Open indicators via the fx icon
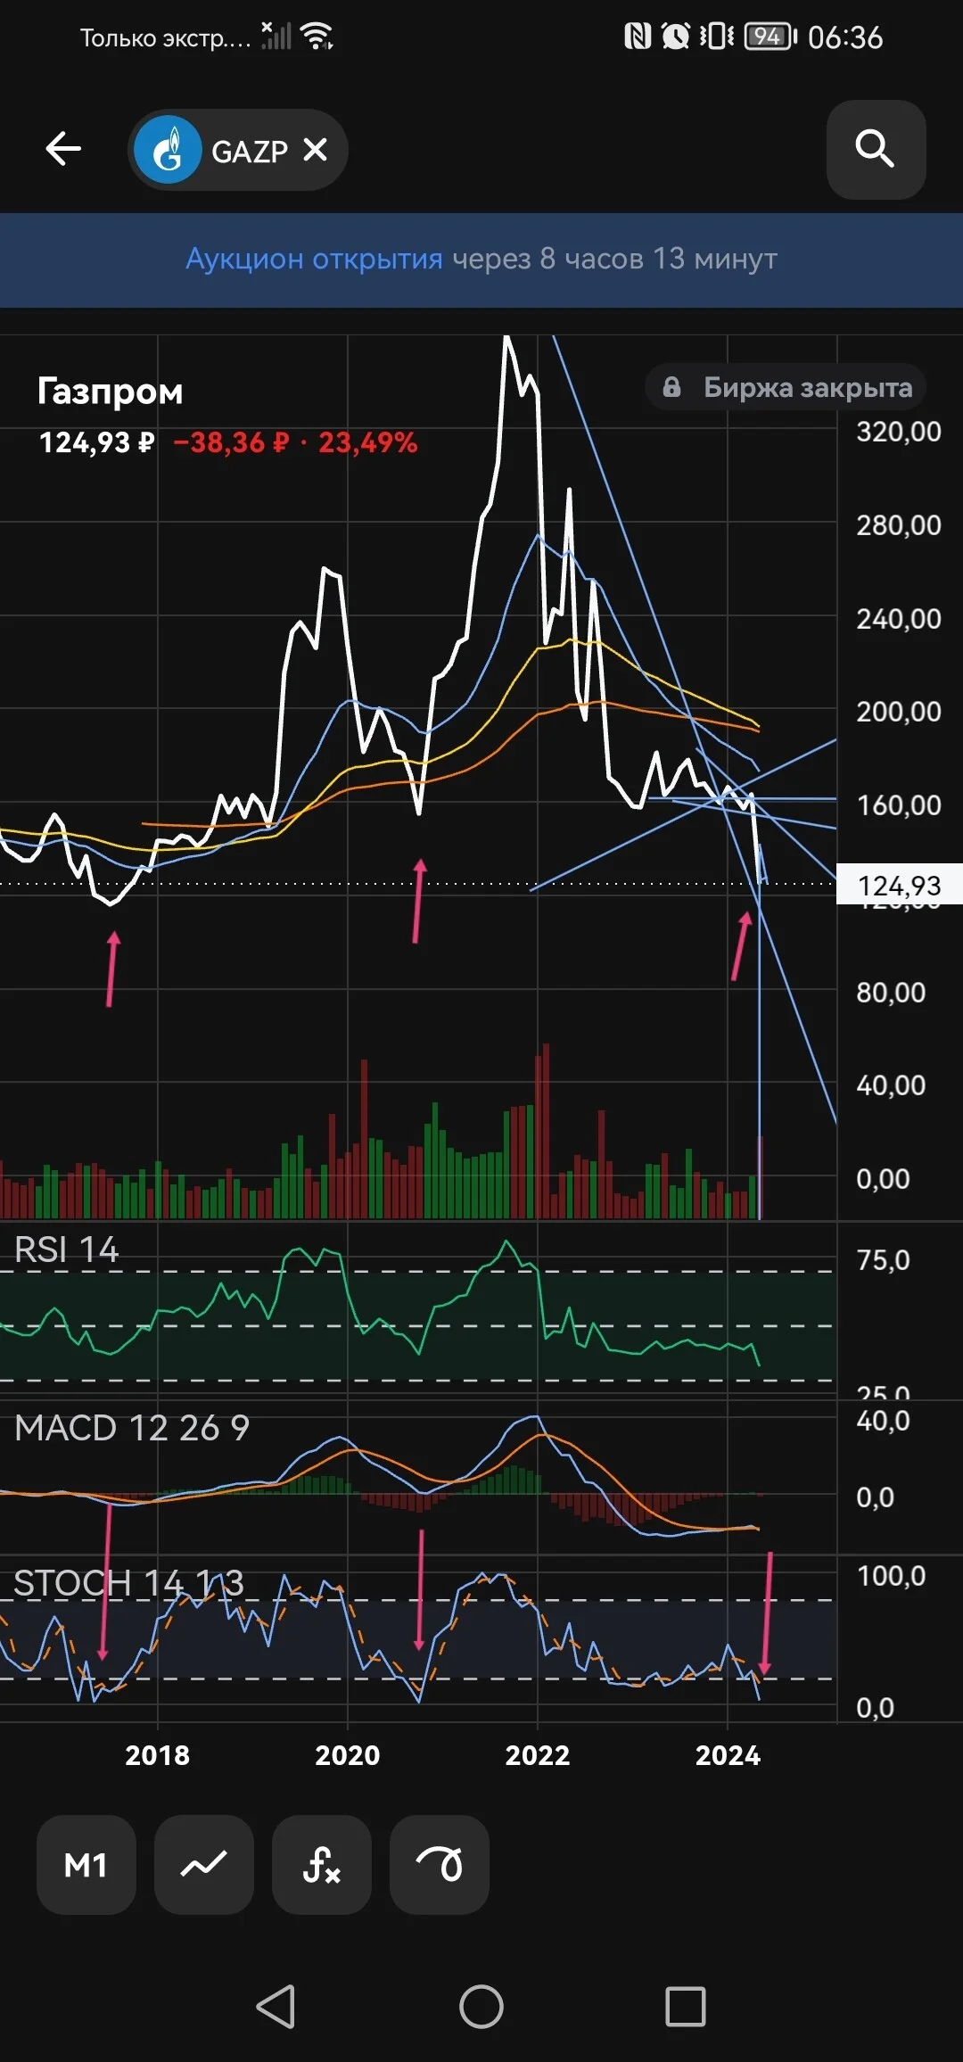The image size is (963, 2062). coord(322,1864)
